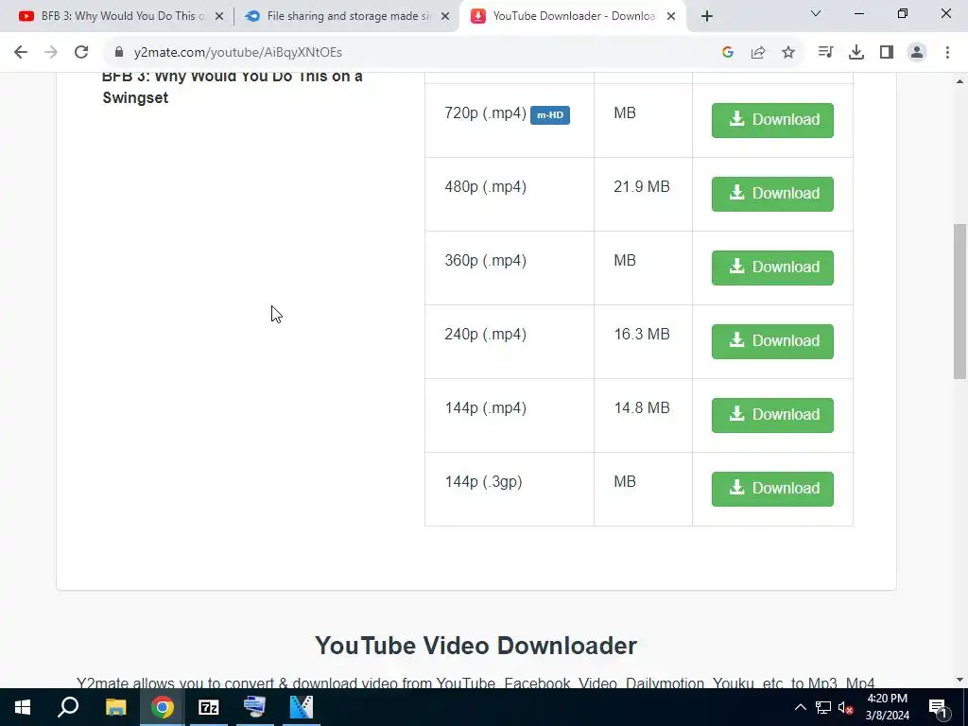Share this page icon

tap(758, 53)
